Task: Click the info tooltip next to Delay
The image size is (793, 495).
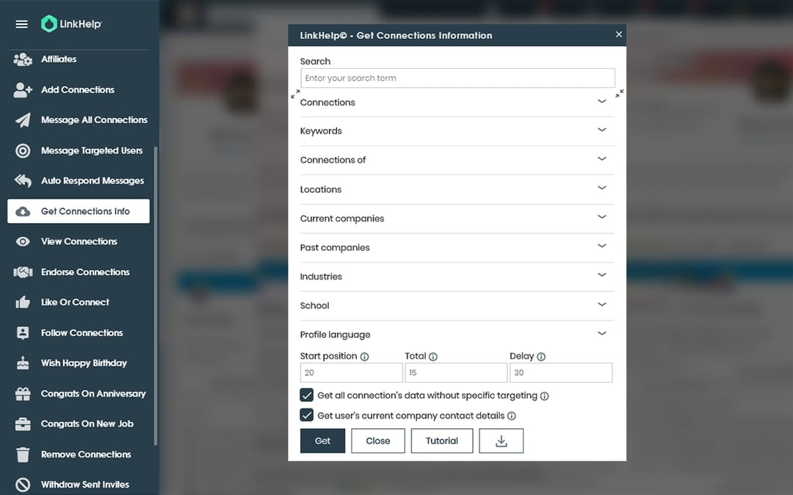Action: 542,356
